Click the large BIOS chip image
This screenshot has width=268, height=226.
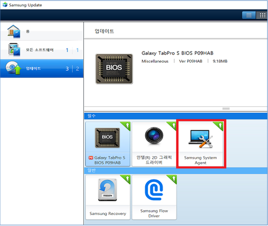[x=114, y=69]
